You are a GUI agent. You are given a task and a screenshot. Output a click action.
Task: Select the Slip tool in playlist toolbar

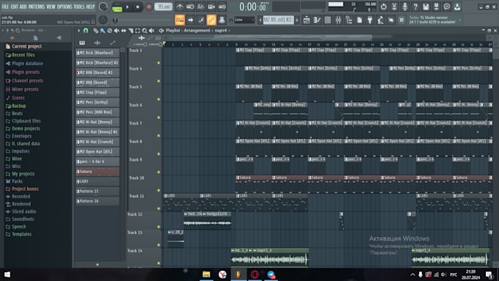pyautogui.click(x=123, y=31)
